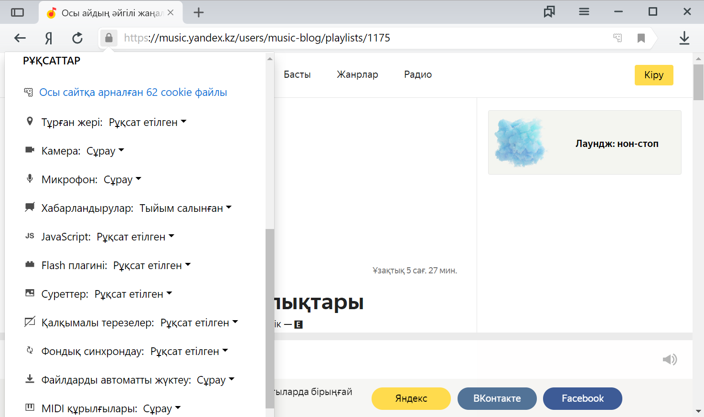This screenshot has width=704, height=417.
Task: Open Файлдарды автоматты жүктеу dropdown
Action: click(x=215, y=380)
